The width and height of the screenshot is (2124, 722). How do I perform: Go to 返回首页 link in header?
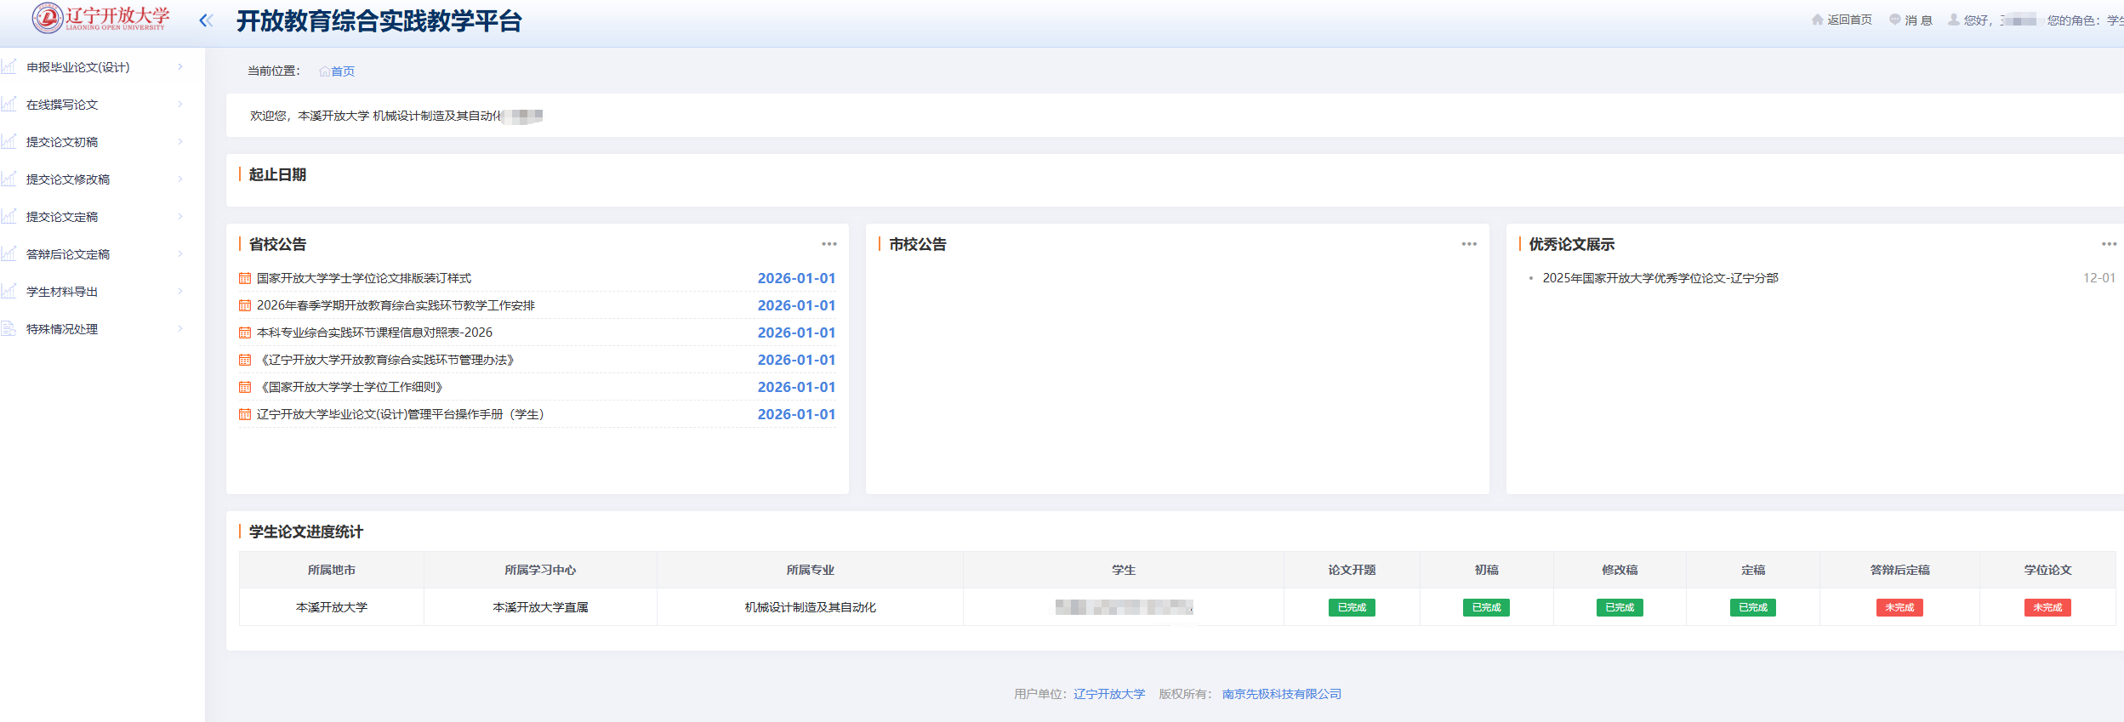1849,20
